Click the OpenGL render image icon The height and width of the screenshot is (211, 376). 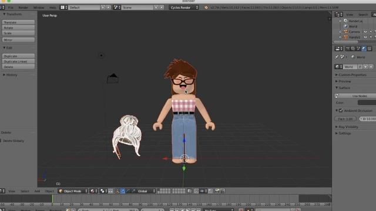[217, 191]
